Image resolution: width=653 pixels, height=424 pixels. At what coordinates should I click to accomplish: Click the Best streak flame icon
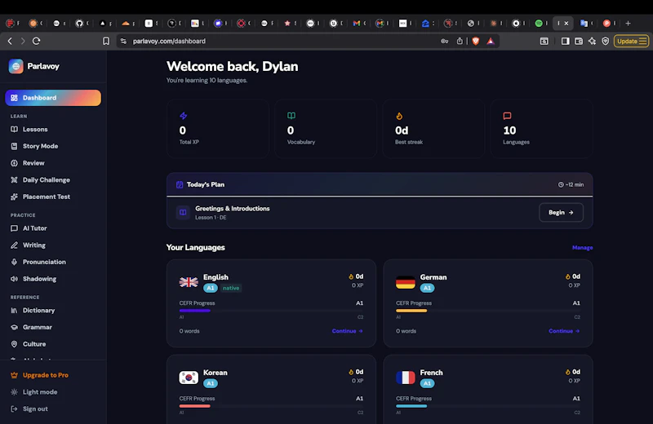point(399,116)
